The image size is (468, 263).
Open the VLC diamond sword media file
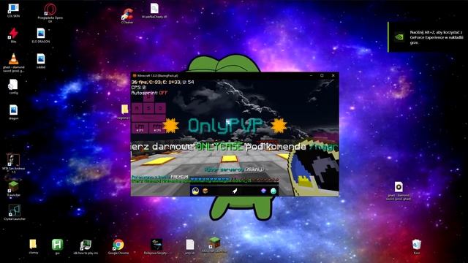click(x=13, y=63)
